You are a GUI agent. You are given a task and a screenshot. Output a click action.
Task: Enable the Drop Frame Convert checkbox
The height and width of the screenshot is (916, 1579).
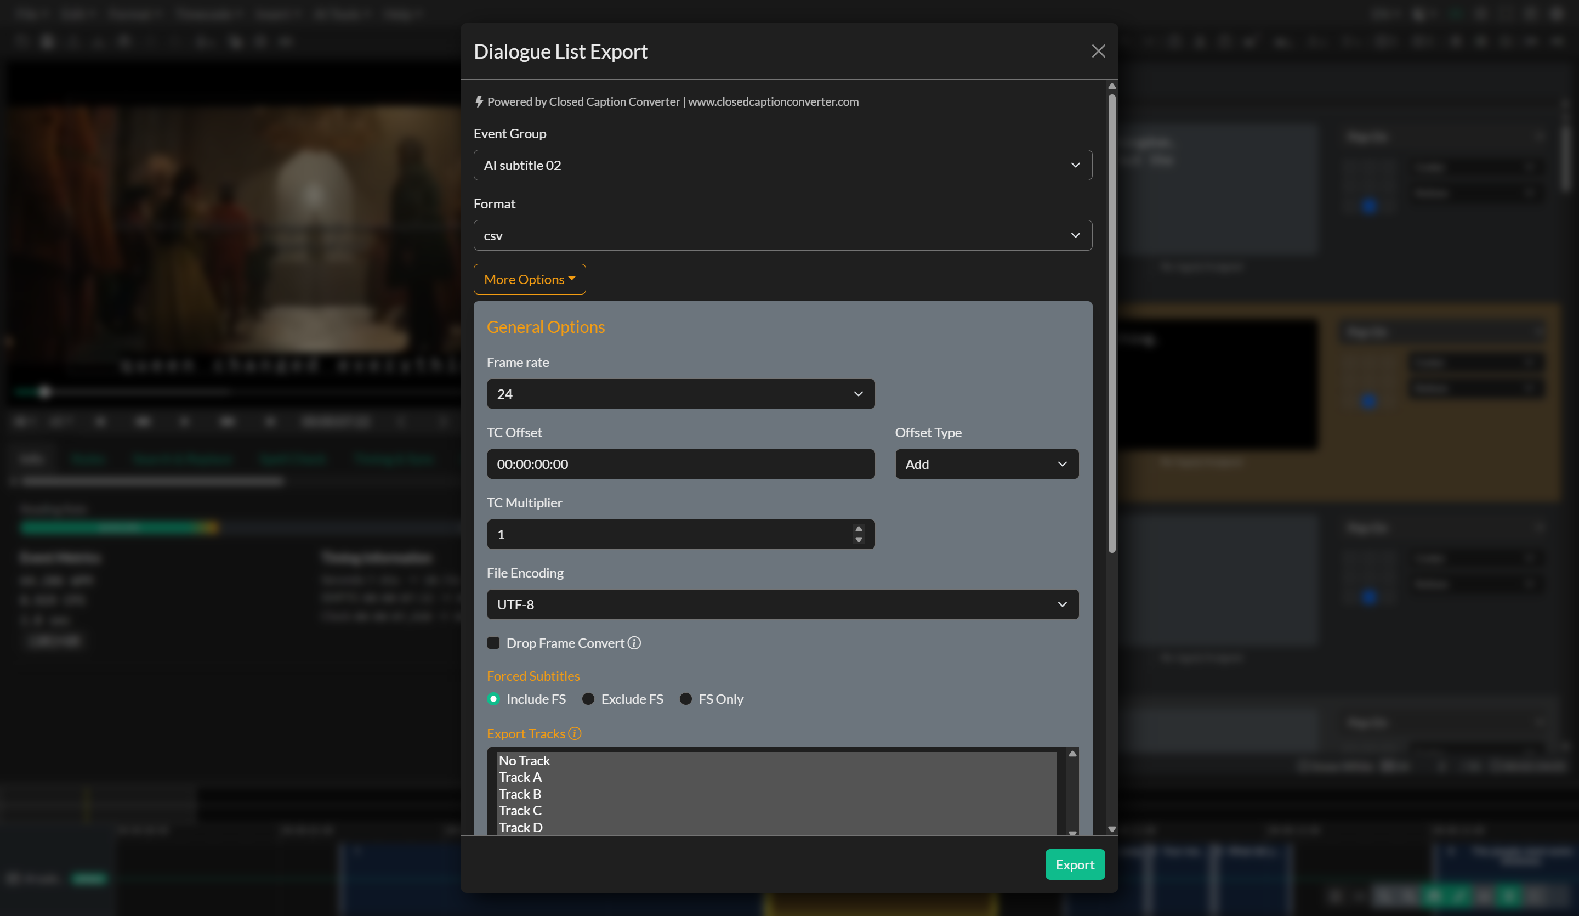(x=493, y=643)
